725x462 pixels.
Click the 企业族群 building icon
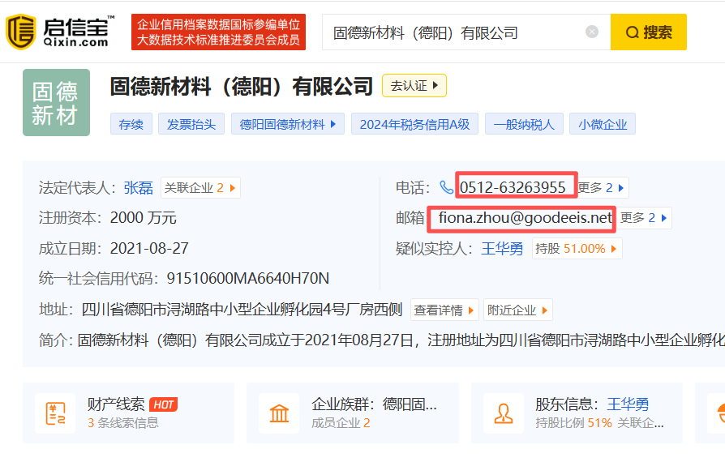(279, 413)
